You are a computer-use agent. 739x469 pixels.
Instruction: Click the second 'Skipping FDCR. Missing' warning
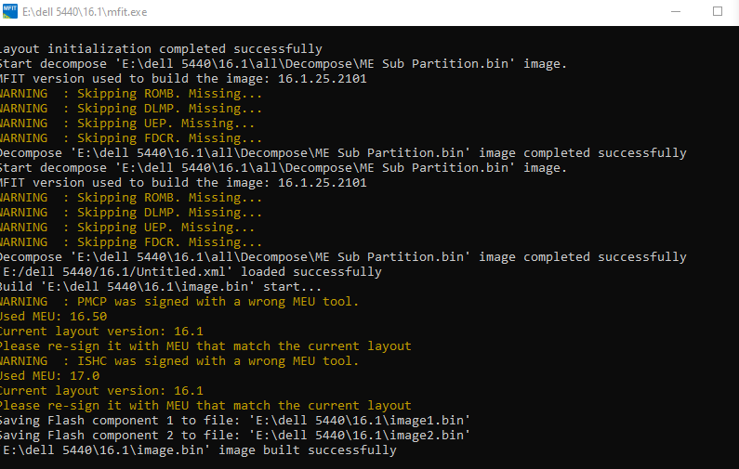[130, 241]
